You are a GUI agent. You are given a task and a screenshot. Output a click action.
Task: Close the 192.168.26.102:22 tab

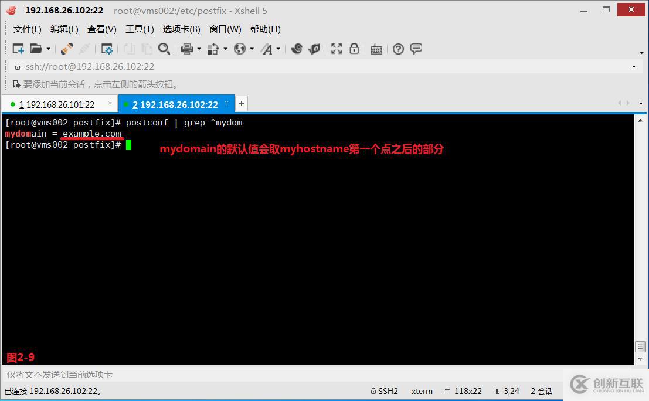(x=226, y=103)
